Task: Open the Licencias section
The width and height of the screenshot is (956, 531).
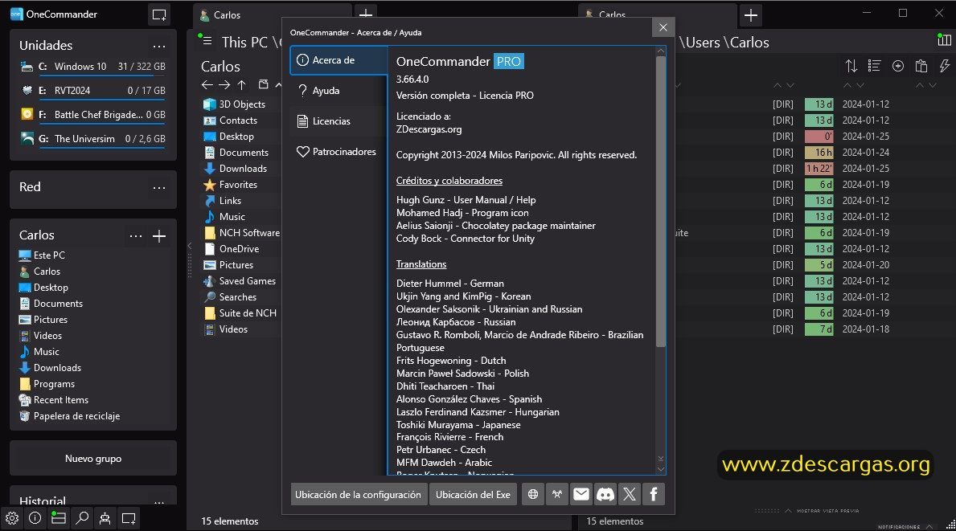Action: 339,121
